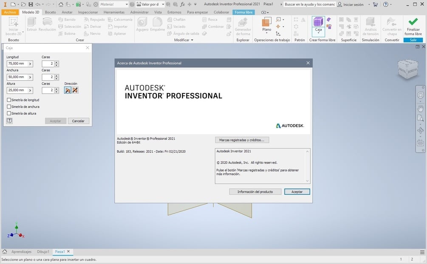427x264 pixels.
Task: Expand the Anchura value arrow menu
Action: click(30, 77)
